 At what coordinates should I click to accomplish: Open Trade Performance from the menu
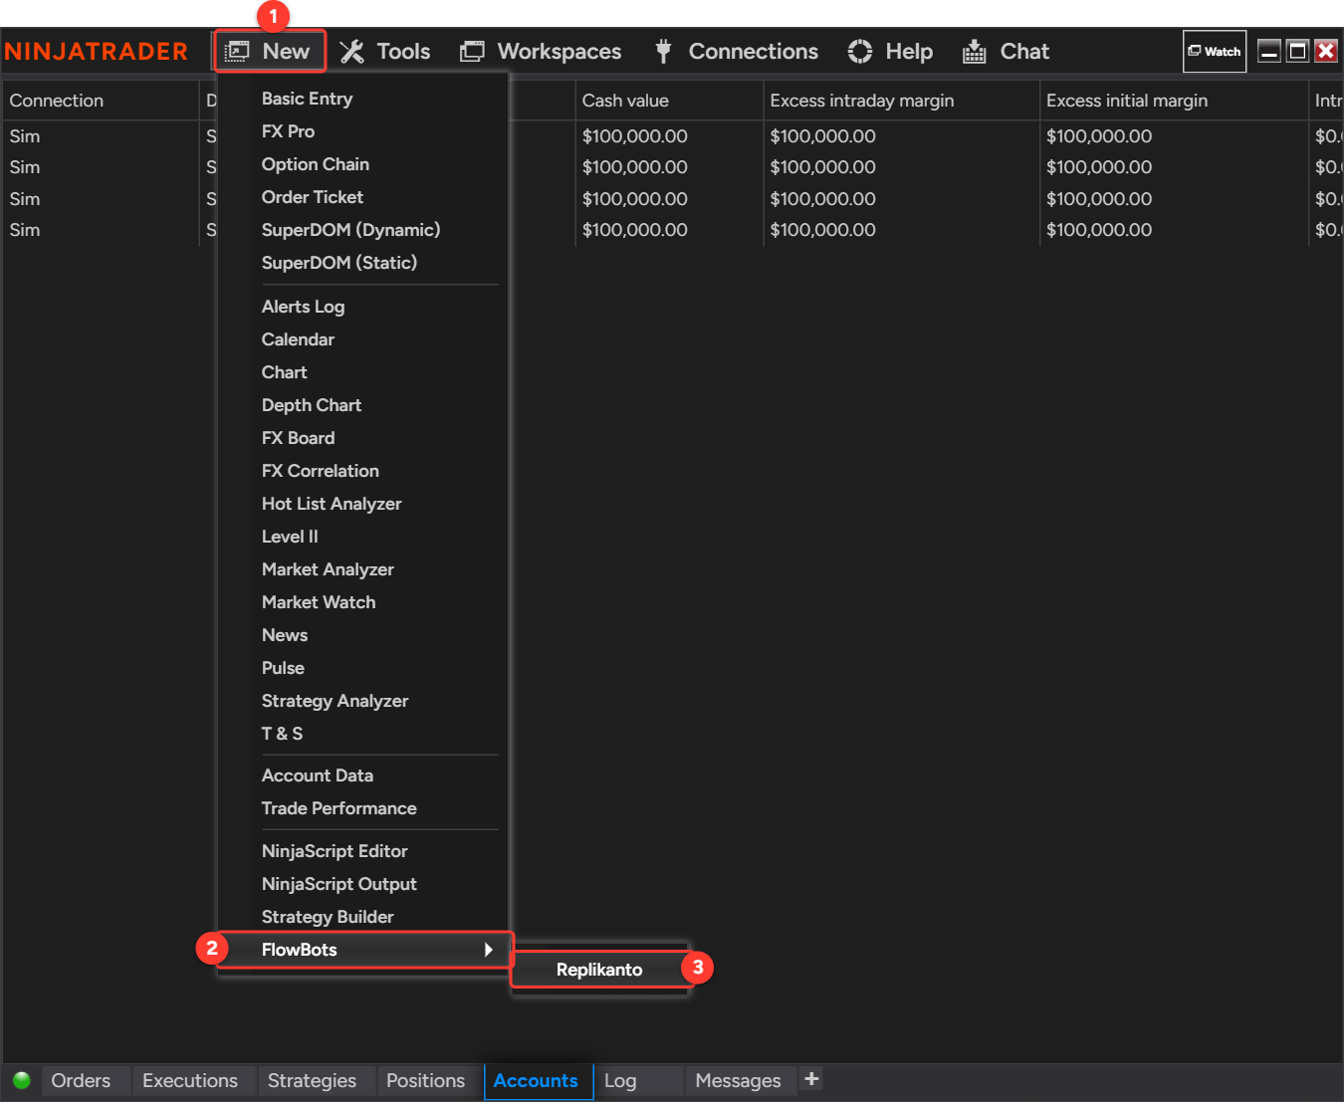tap(338, 808)
